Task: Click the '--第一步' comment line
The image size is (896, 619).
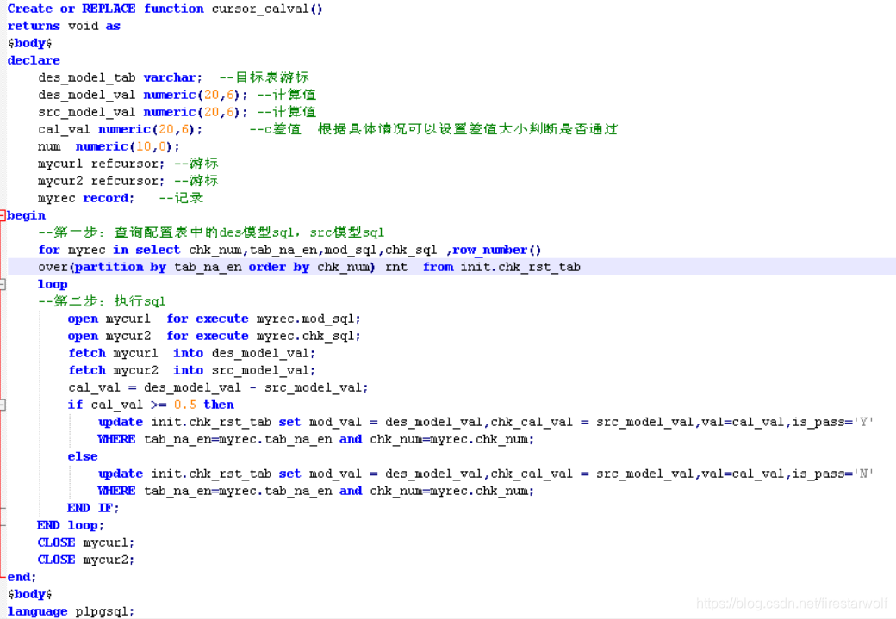Action: tap(211, 232)
